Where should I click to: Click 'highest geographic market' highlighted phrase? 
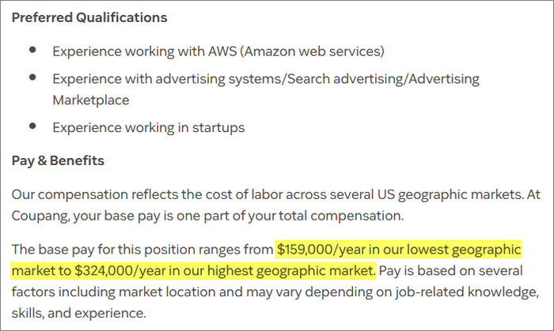tap(290, 271)
